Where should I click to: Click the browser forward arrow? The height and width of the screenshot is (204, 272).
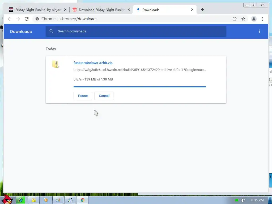click(x=18, y=19)
